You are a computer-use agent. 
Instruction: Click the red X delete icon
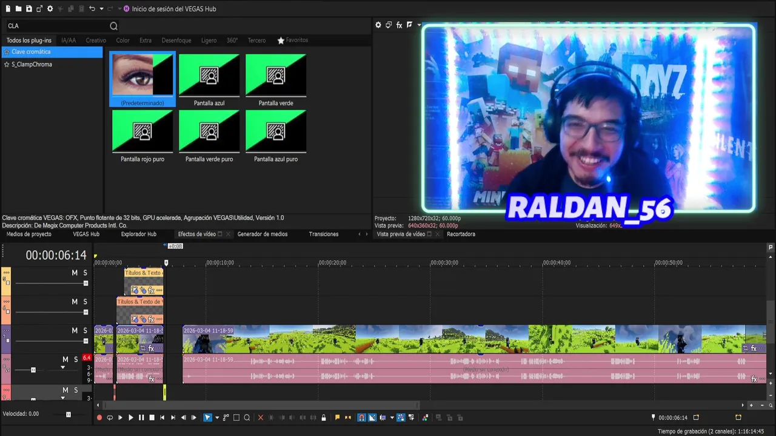coord(261,418)
